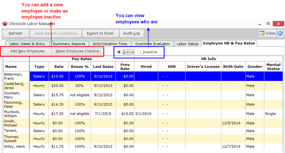Viewport: 285px width, 153px height.
Task: Select the Active radio button
Action: point(119,52)
